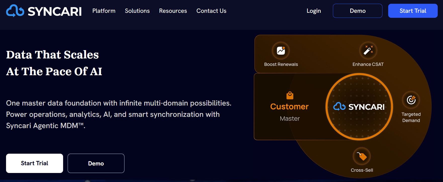443x182 pixels.
Task: Click the Targeted Demand label
Action: (x=411, y=117)
